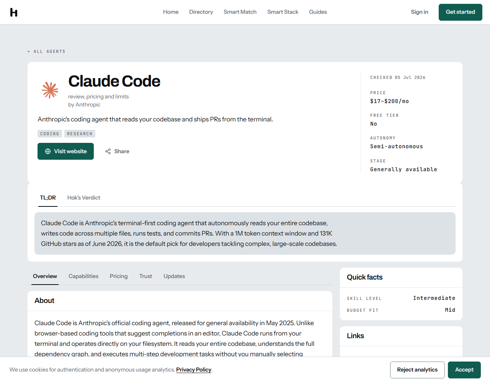Click the Claude Code heading
This screenshot has height=383, width=490.
click(114, 81)
